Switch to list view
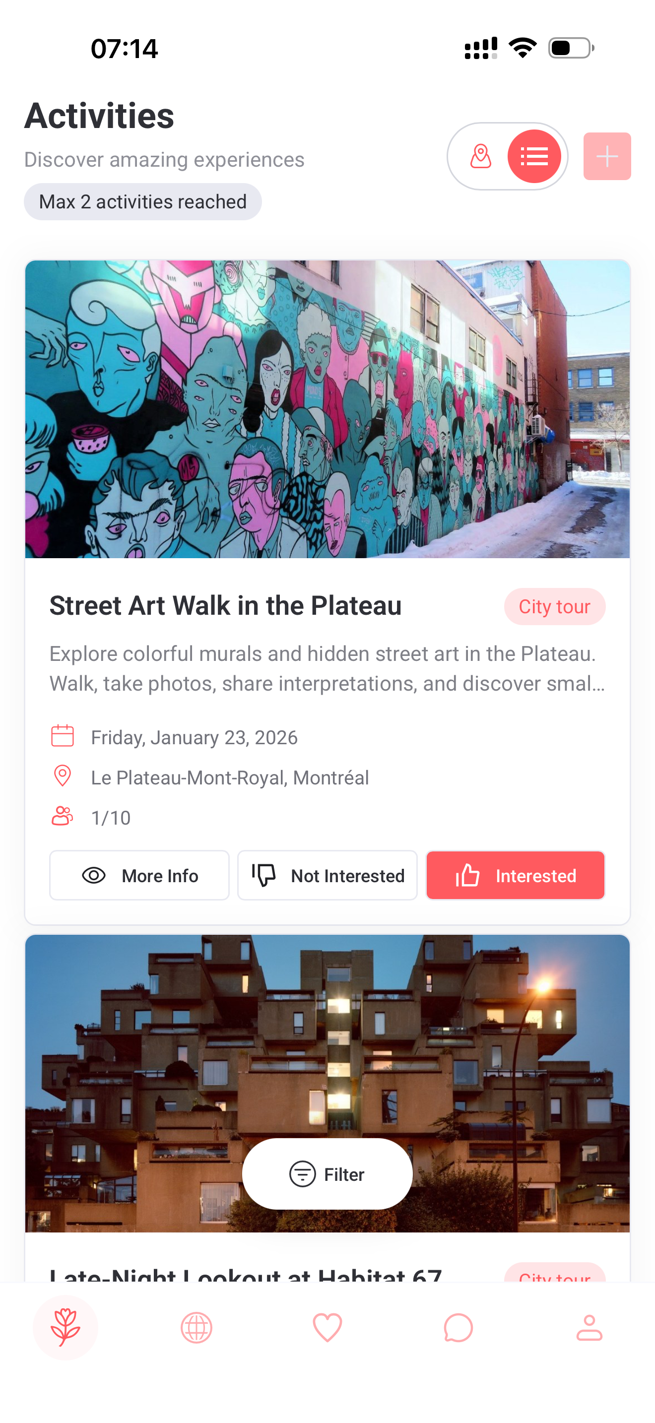Viewport: 655px width, 1423px height. pyautogui.click(x=533, y=156)
